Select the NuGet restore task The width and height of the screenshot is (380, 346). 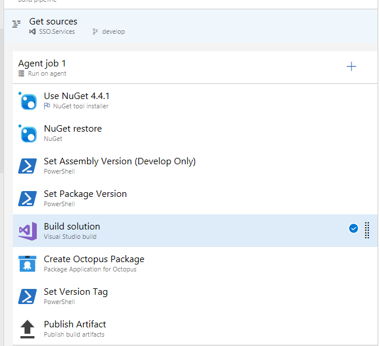72,129
